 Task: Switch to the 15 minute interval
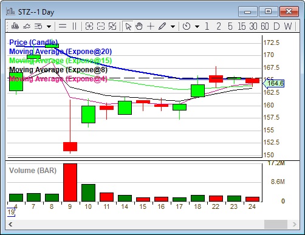point(242,26)
